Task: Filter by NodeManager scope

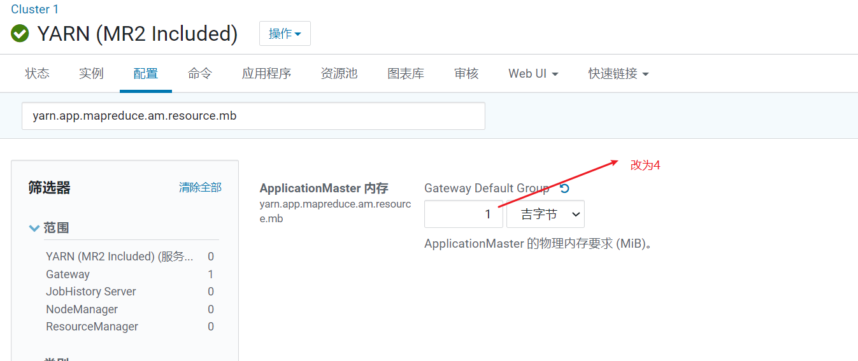Action: click(x=82, y=309)
